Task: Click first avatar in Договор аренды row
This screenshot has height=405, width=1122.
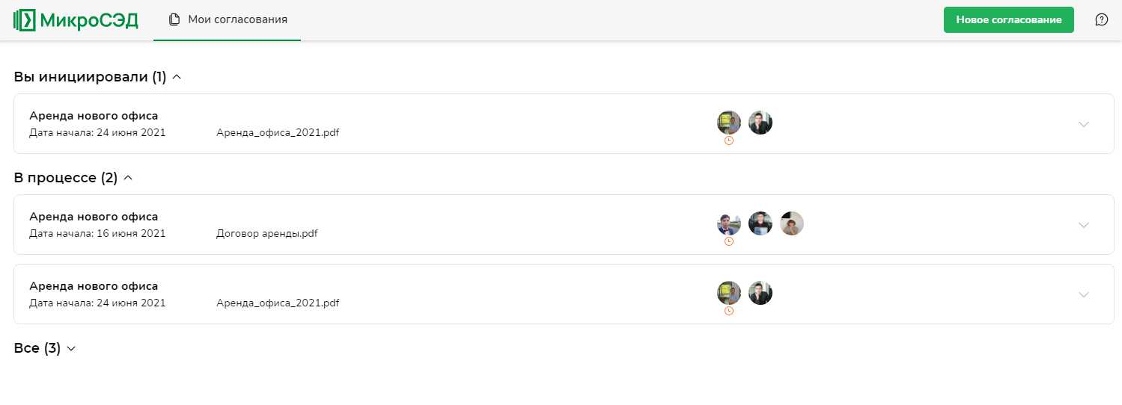Action: tap(729, 223)
